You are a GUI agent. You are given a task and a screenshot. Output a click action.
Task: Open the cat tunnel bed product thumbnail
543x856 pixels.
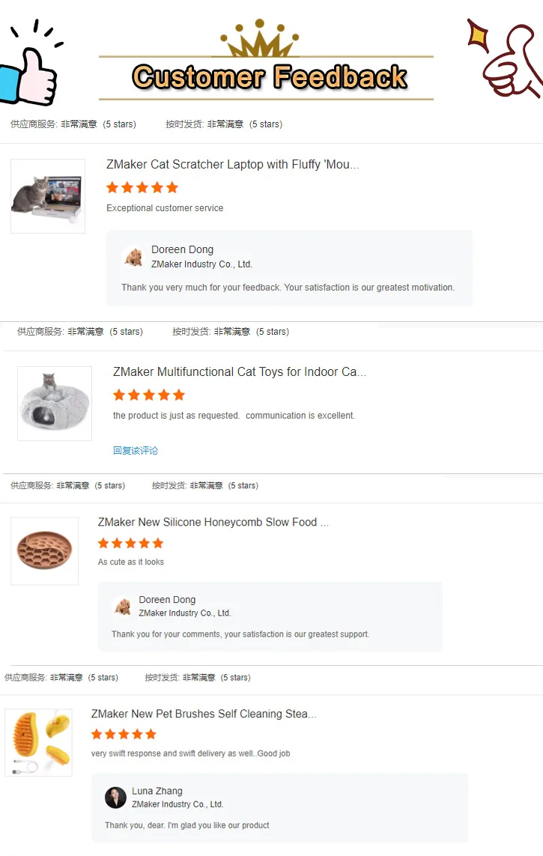tap(55, 403)
